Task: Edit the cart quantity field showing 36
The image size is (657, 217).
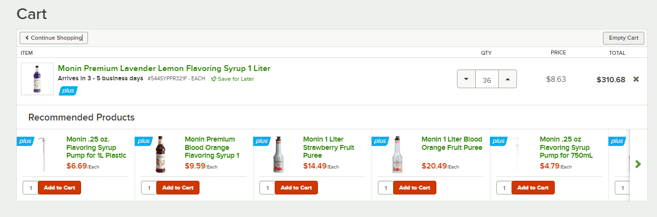Action: click(x=487, y=79)
